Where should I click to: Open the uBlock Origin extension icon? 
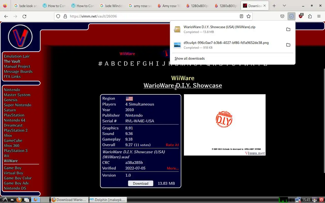(x=301, y=16)
